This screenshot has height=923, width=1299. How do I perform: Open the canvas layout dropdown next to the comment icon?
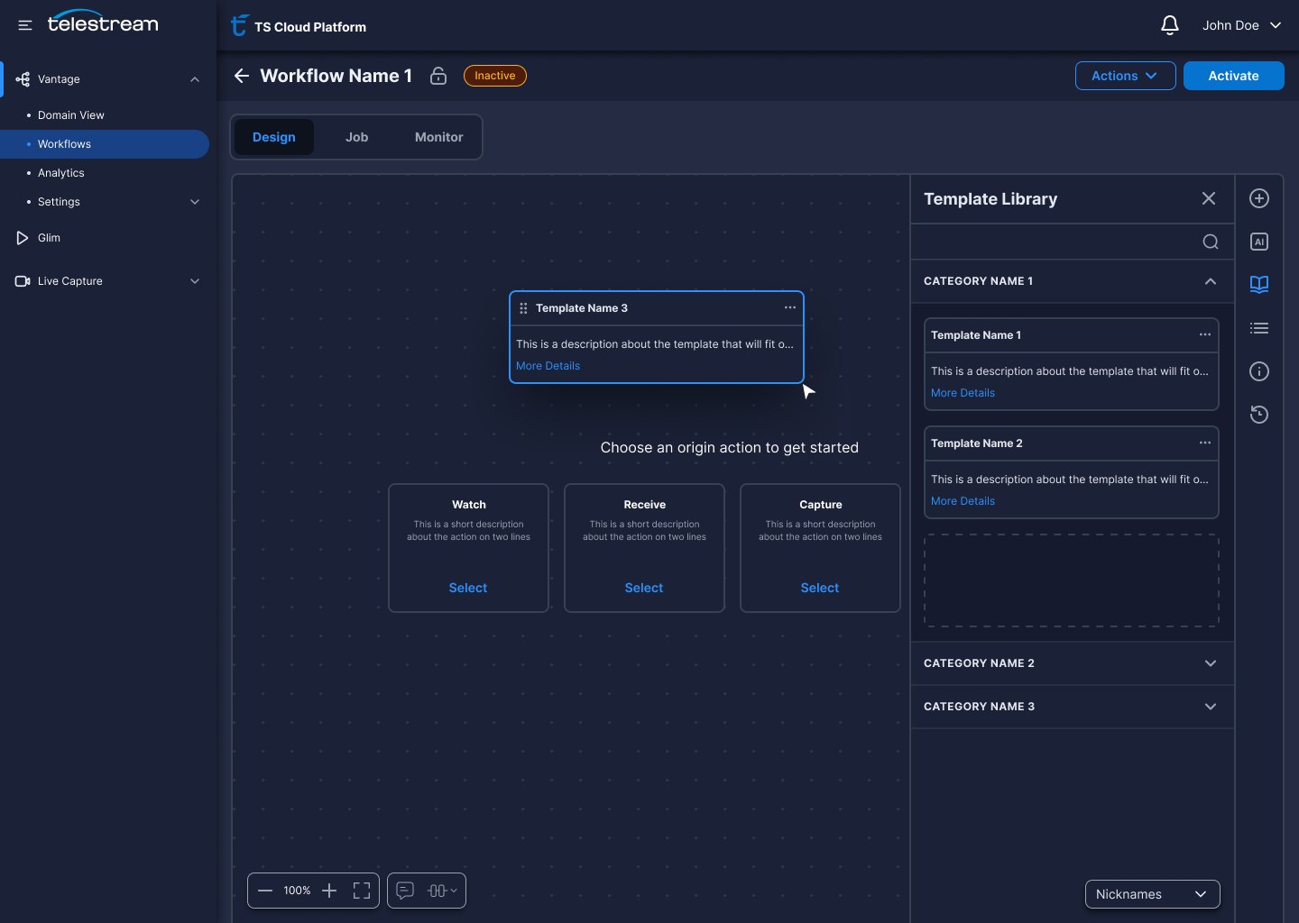click(x=442, y=891)
